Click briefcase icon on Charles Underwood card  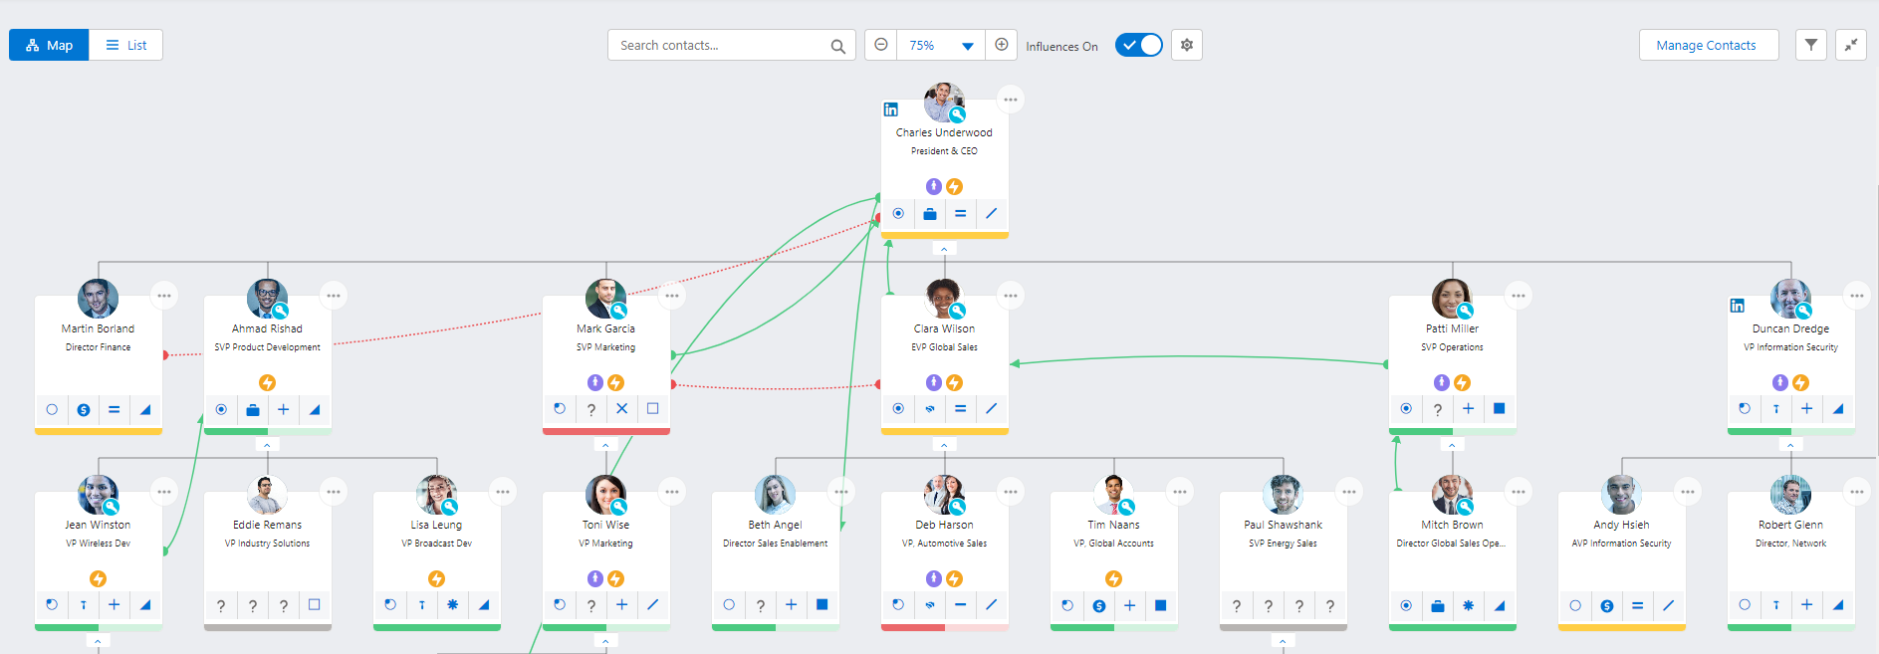tap(930, 214)
